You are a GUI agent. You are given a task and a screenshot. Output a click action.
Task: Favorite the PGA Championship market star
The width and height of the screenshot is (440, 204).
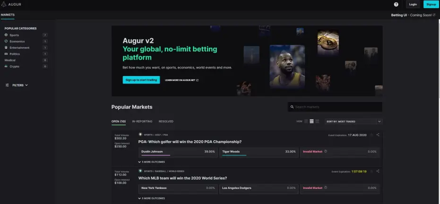(371, 135)
